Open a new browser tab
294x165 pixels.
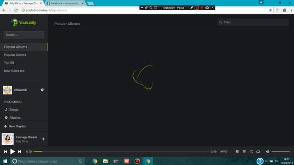click(90, 3)
